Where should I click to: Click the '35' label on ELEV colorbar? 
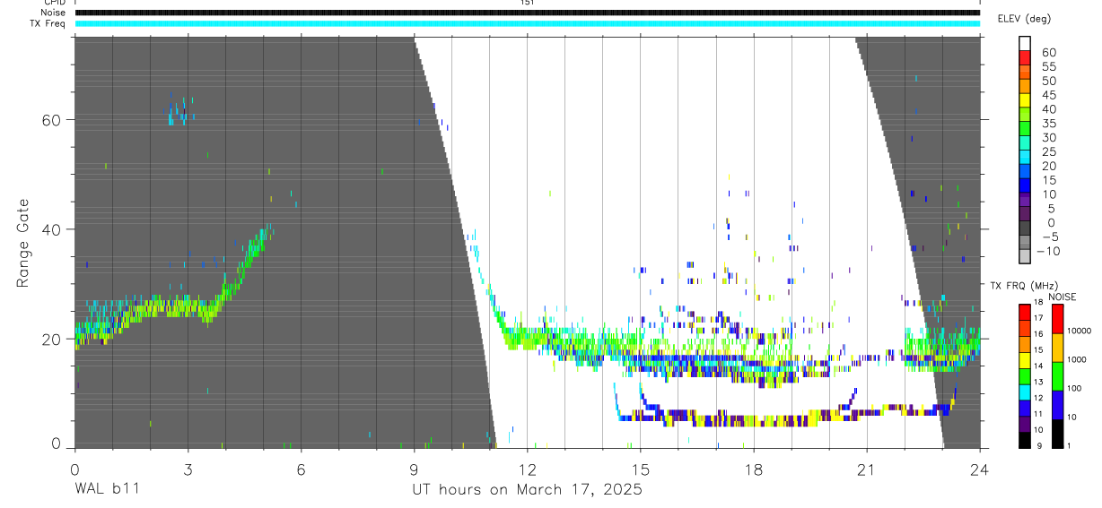coord(1048,124)
